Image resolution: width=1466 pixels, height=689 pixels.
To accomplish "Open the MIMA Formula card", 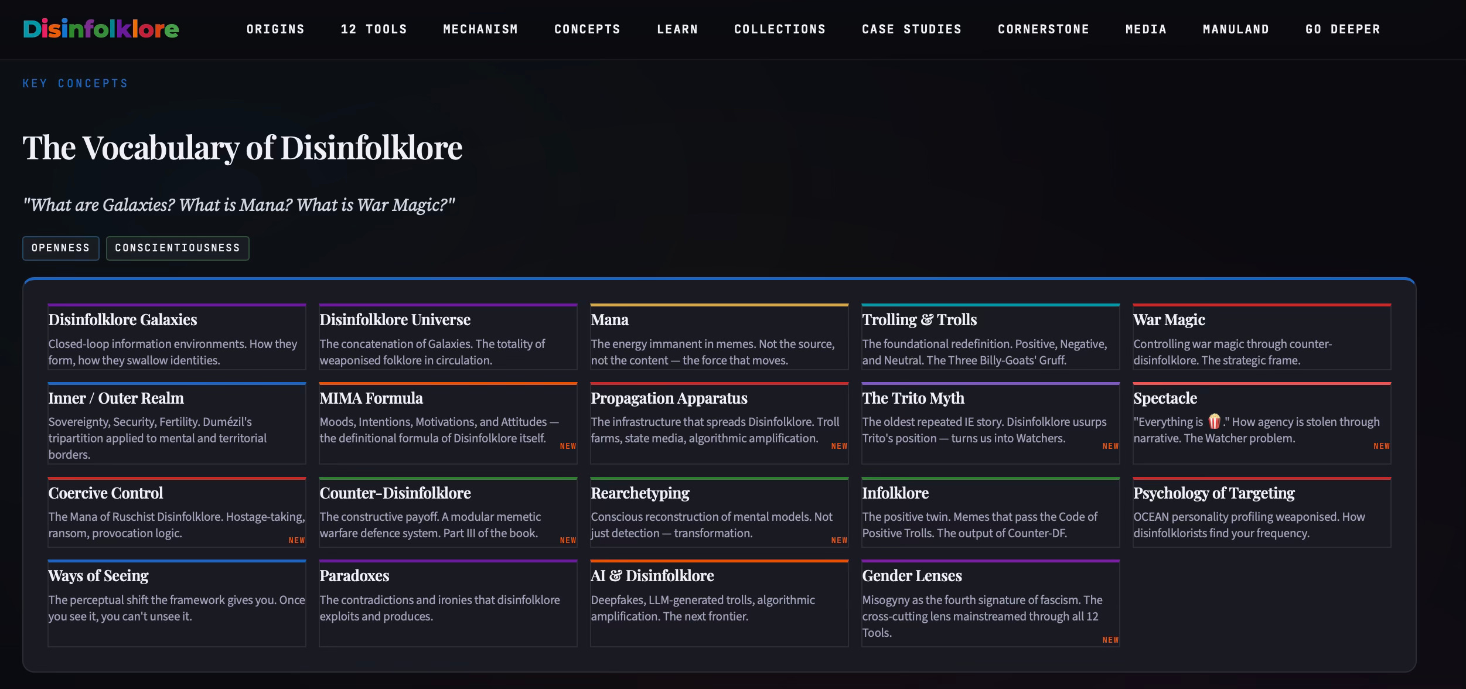I will [448, 422].
